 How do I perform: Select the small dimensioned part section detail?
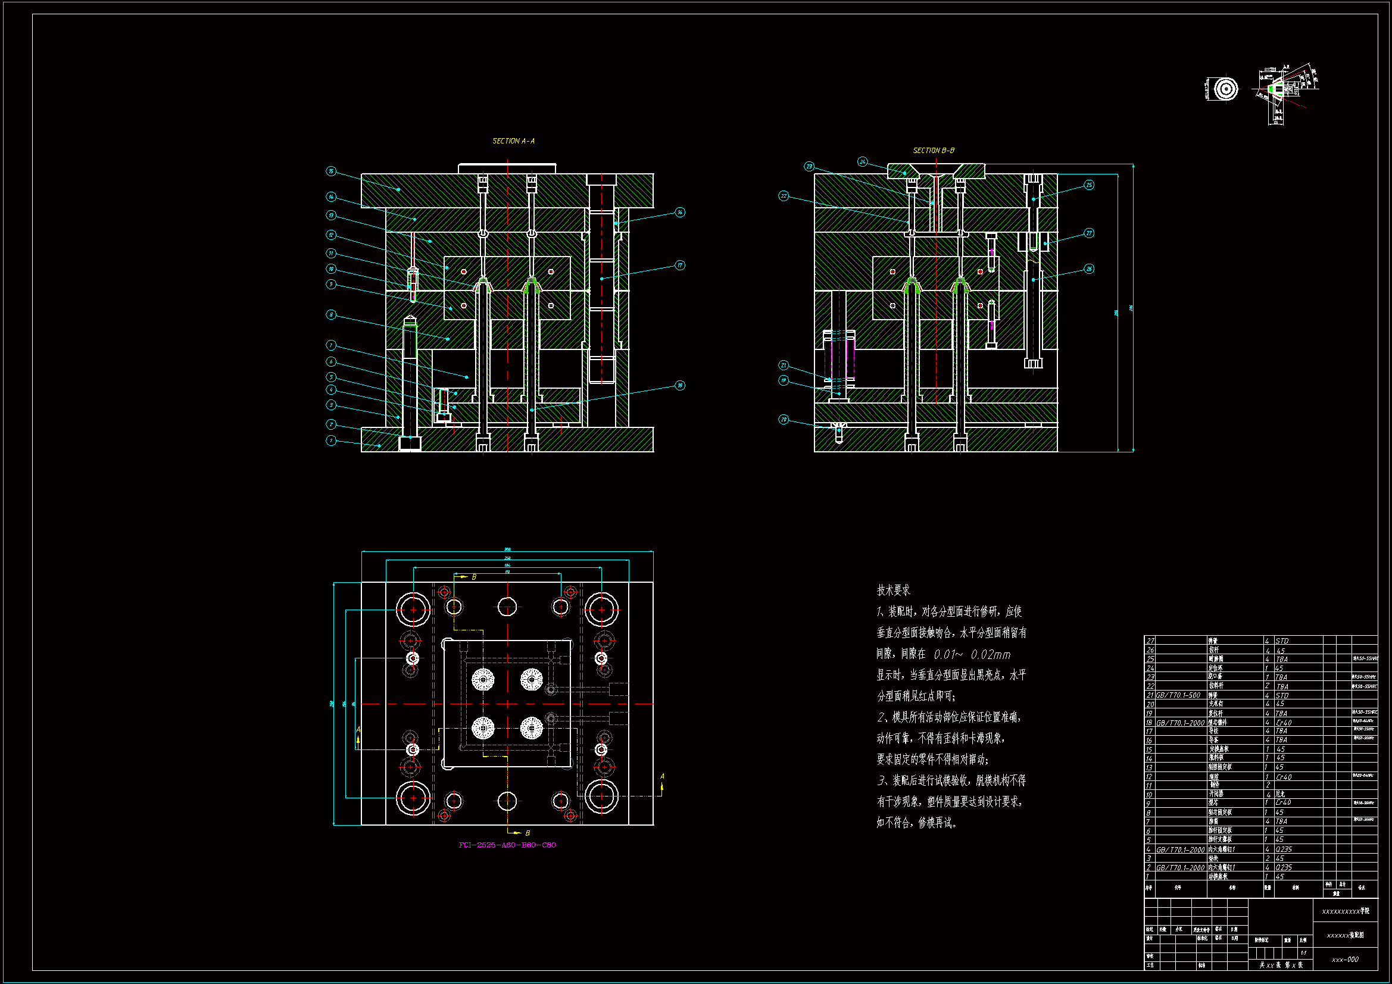[1279, 91]
